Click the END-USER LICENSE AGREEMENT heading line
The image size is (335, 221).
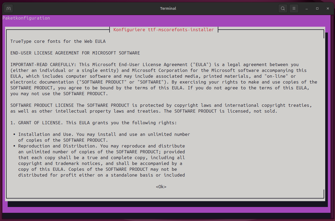75,53
